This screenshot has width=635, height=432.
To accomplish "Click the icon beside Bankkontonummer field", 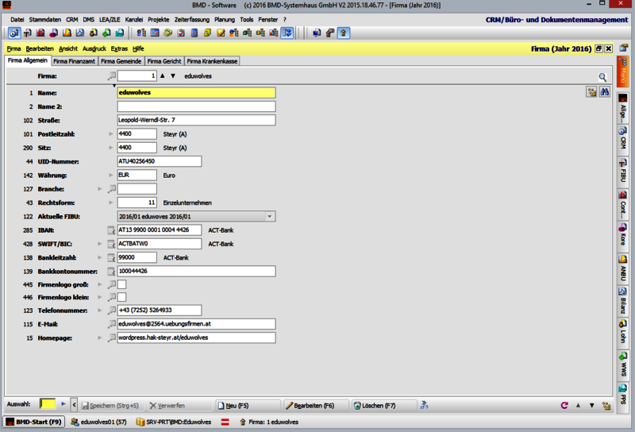I will (x=111, y=272).
